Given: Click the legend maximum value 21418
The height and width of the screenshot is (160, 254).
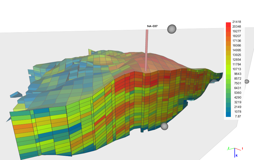Looking at the screenshot, I should point(237,22).
